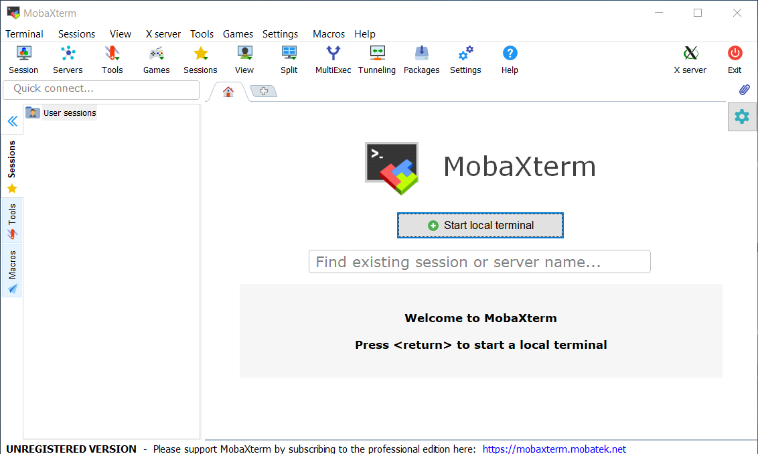Open the Games menu
Image resolution: width=758 pixels, height=454 pixels.
pos(238,34)
